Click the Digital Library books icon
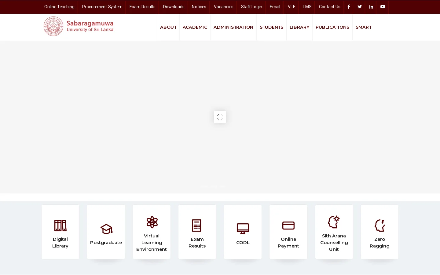 click(x=60, y=226)
